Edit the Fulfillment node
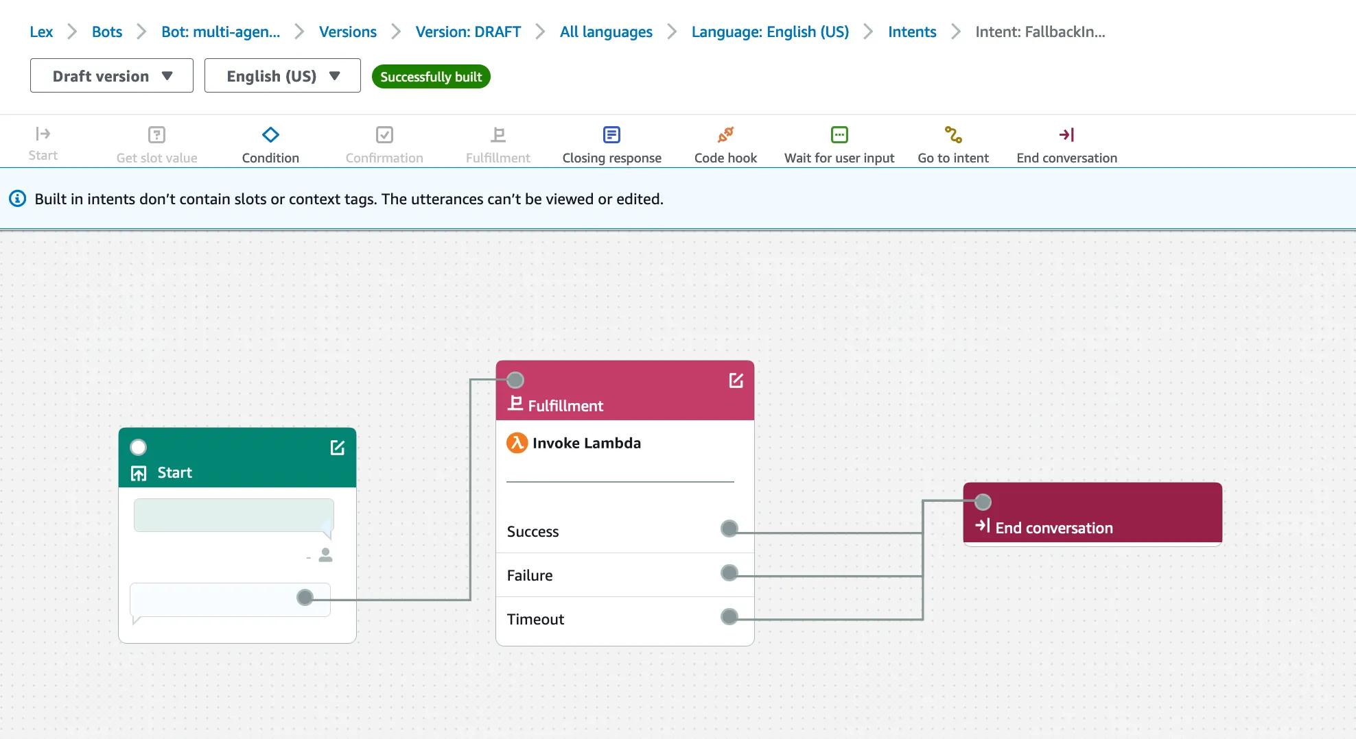The height and width of the screenshot is (739, 1356). [736, 380]
